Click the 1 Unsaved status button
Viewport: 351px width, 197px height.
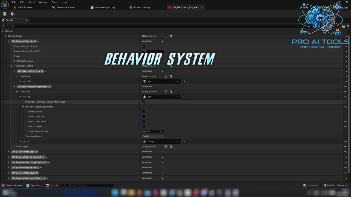[311, 186]
